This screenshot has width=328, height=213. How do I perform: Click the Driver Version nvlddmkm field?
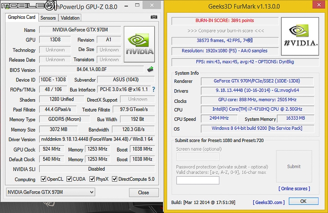point(97,139)
